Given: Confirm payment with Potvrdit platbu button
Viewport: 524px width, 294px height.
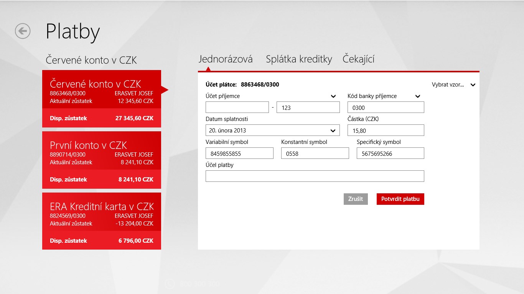Looking at the screenshot, I should [x=400, y=199].
